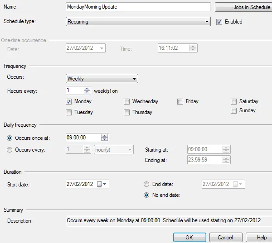Image resolution: width=272 pixels, height=243 pixels.
Task: Open the Start date calendar picker icon
Action: pos(101,184)
